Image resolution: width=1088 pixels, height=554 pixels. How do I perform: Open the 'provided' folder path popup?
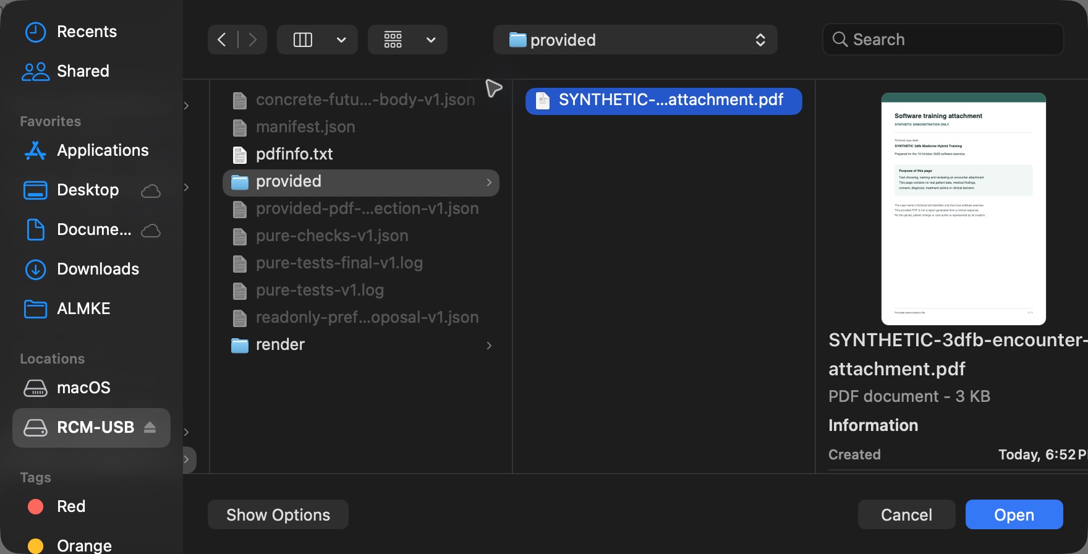(x=635, y=40)
